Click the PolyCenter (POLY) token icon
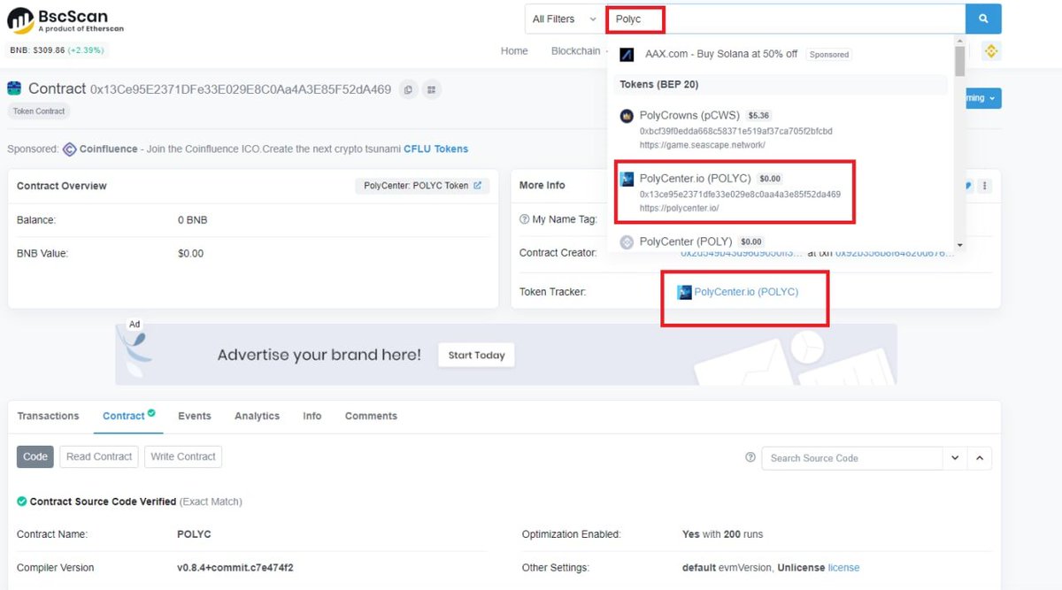 point(627,241)
